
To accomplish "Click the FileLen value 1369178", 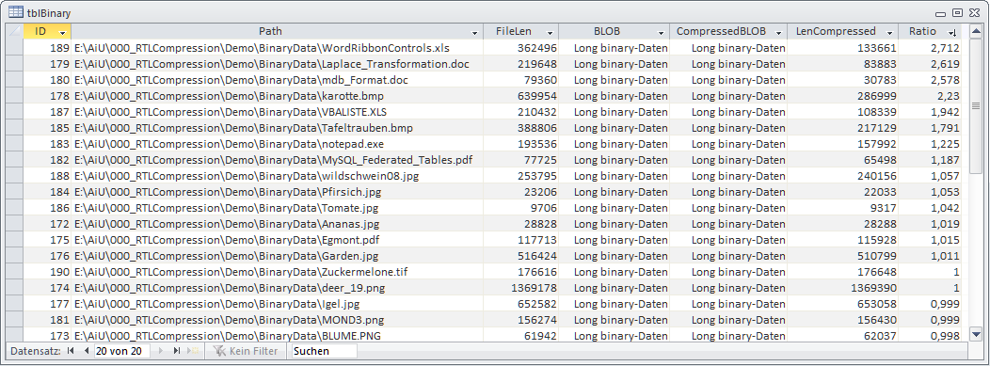I will pos(534,288).
